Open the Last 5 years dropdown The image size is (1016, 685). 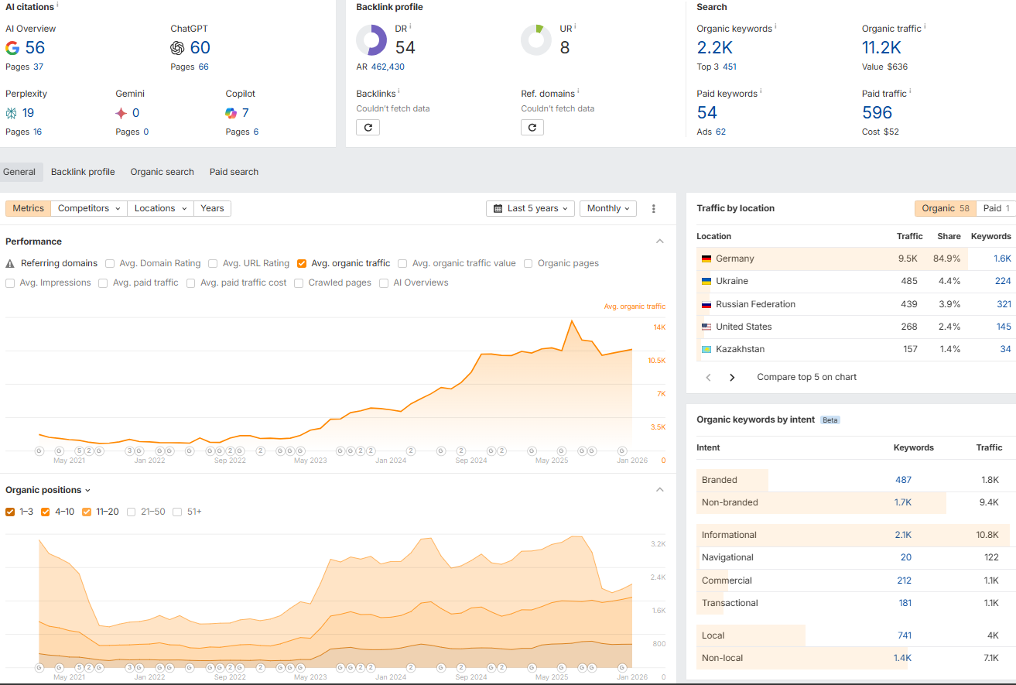[x=530, y=208]
